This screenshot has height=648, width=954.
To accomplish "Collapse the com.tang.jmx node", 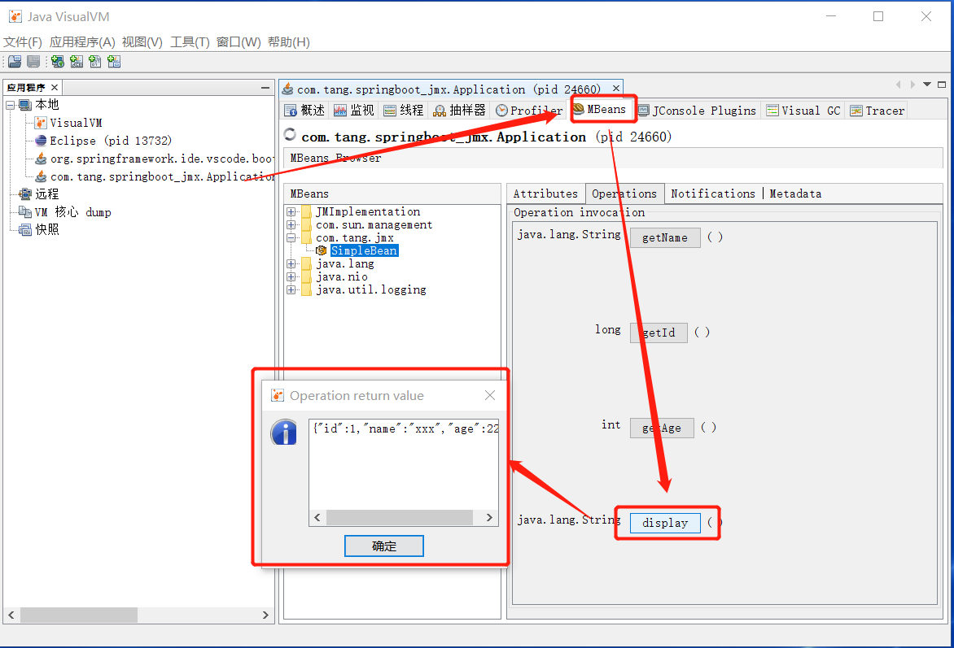I will tap(291, 237).
